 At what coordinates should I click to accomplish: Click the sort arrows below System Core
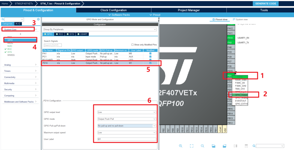[20, 34]
